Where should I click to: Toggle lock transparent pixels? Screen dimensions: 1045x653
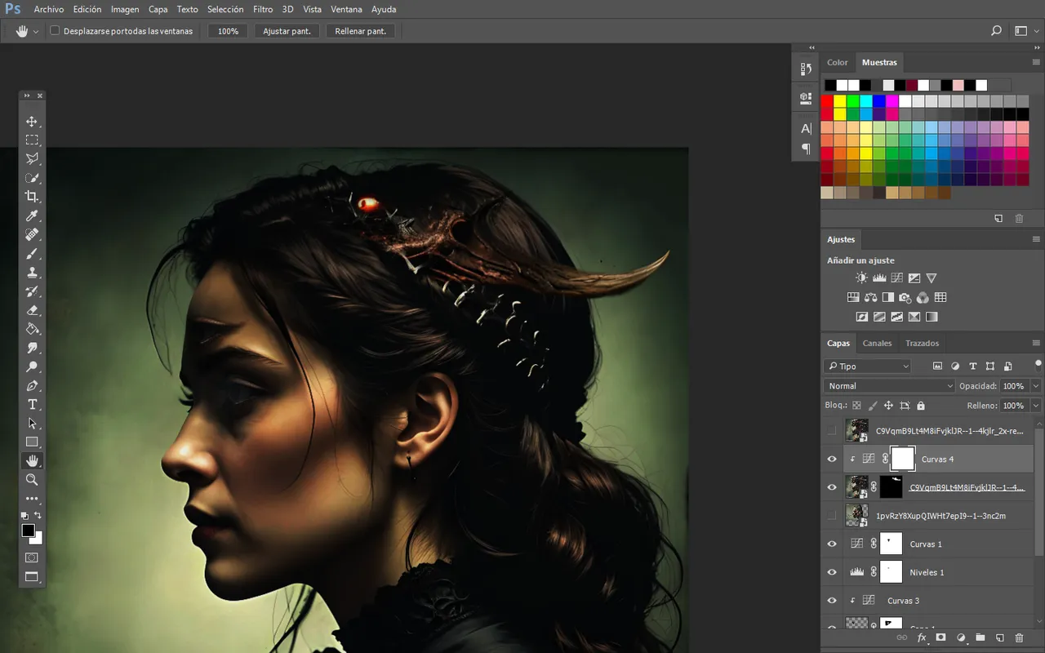[856, 406]
